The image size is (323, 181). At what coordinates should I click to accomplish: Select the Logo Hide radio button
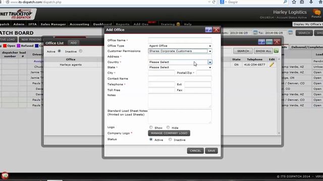[168, 127]
